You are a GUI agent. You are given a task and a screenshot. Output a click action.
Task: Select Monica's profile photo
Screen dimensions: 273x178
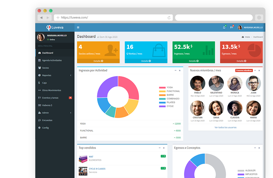(235, 83)
